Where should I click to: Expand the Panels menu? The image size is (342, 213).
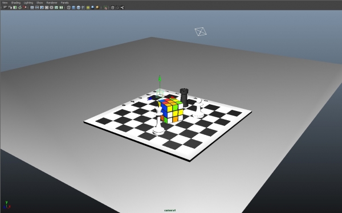[x=64, y=3]
